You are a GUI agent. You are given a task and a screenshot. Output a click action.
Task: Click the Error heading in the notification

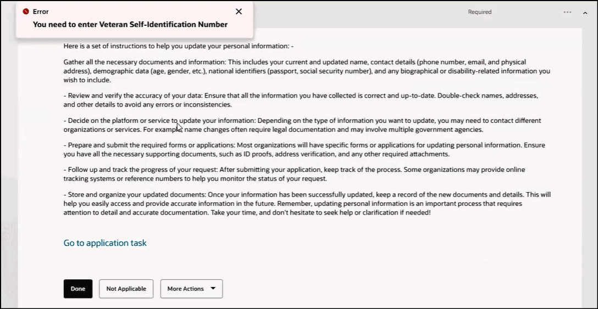41,12
